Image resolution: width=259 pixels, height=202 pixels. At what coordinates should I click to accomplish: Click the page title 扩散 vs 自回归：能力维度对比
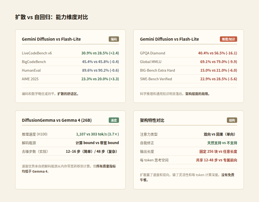click(x=52, y=17)
